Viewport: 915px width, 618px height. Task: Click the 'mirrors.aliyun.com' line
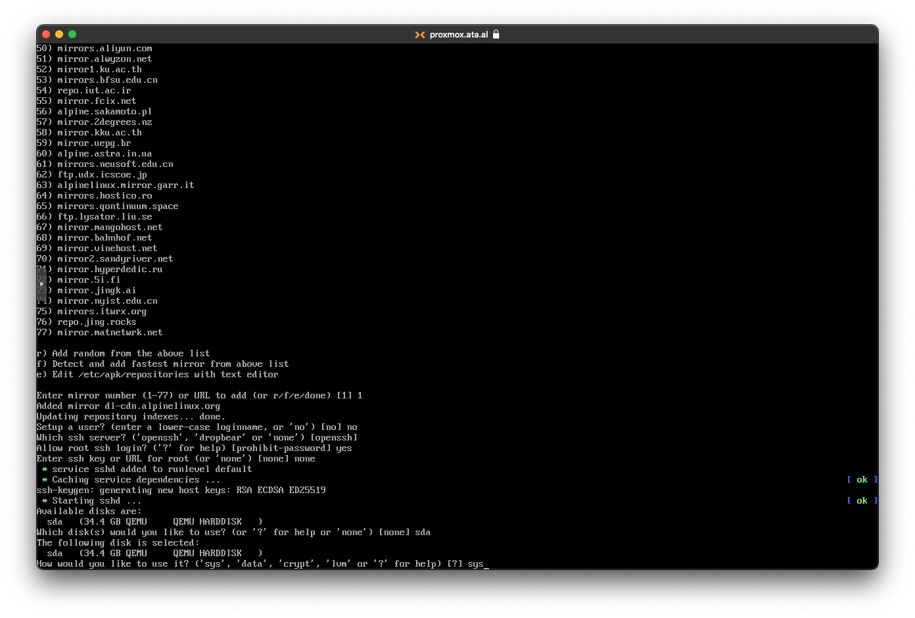(x=95, y=49)
